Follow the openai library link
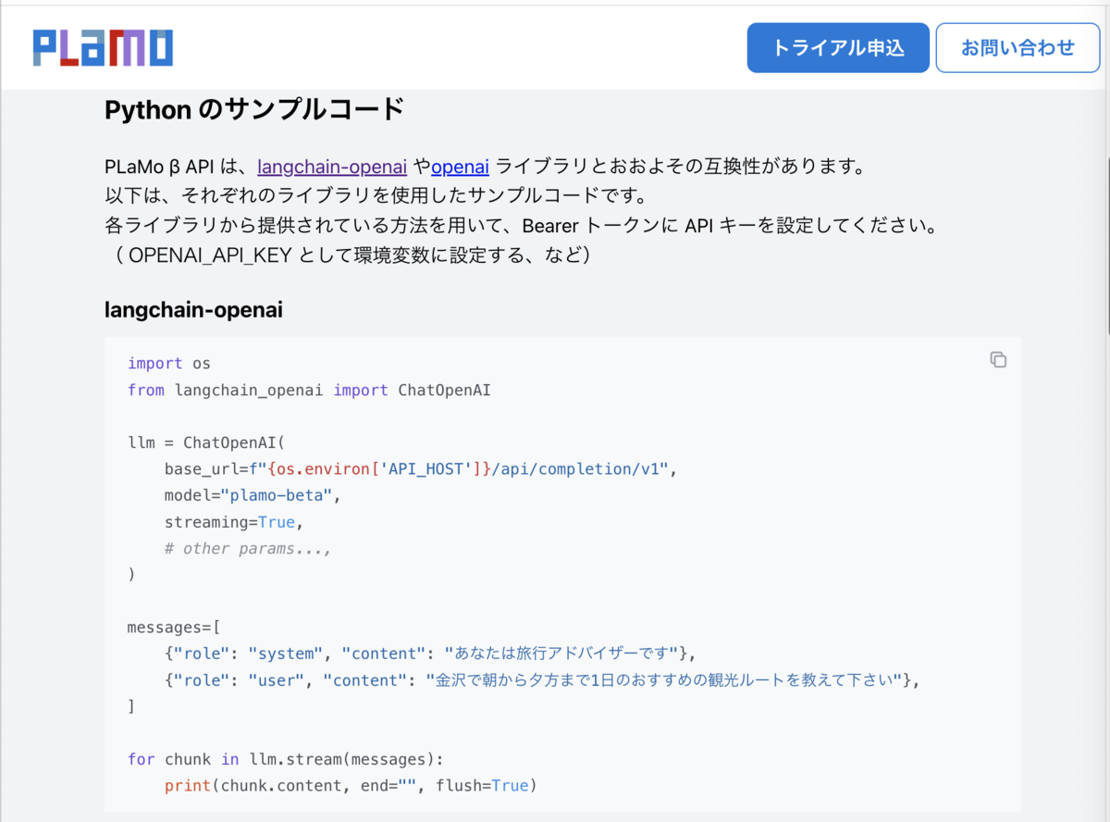Screen dimensions: 1110x822 460,167
